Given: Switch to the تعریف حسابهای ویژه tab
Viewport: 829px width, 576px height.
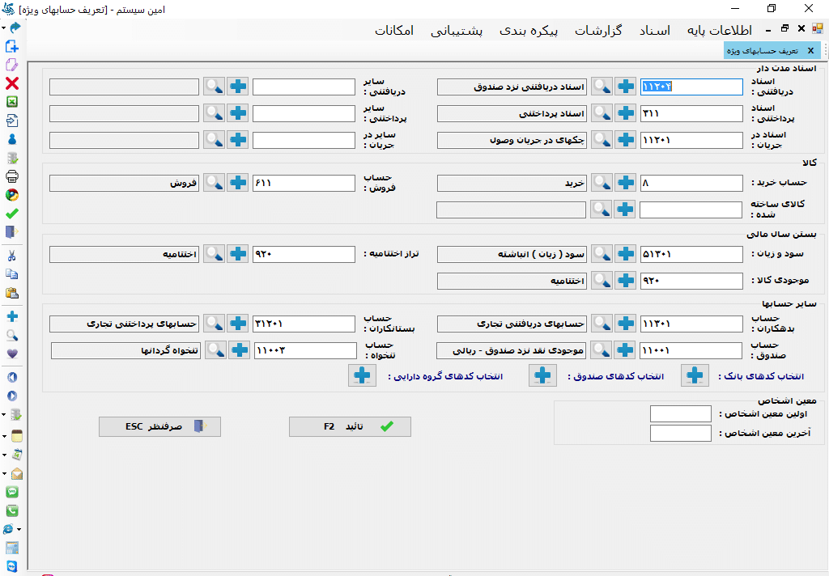Looking at the screenshot, I should point(765,49).
